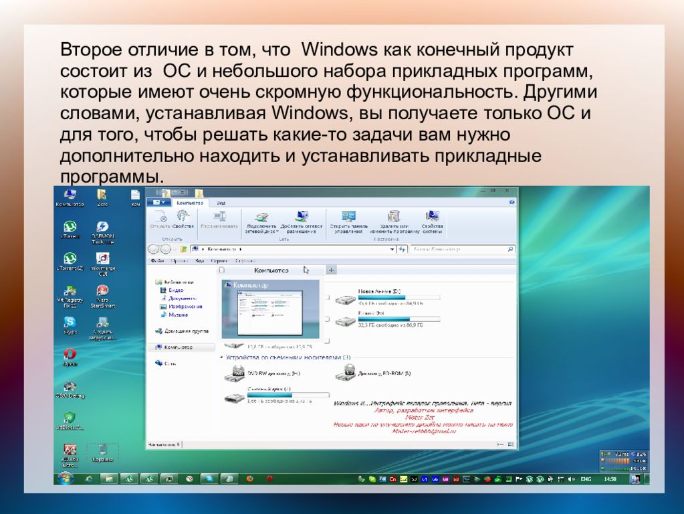This screenshot has width=684, height=514.
Task: Click the Firefox icon on the taskbar
Action: point(250,479)
